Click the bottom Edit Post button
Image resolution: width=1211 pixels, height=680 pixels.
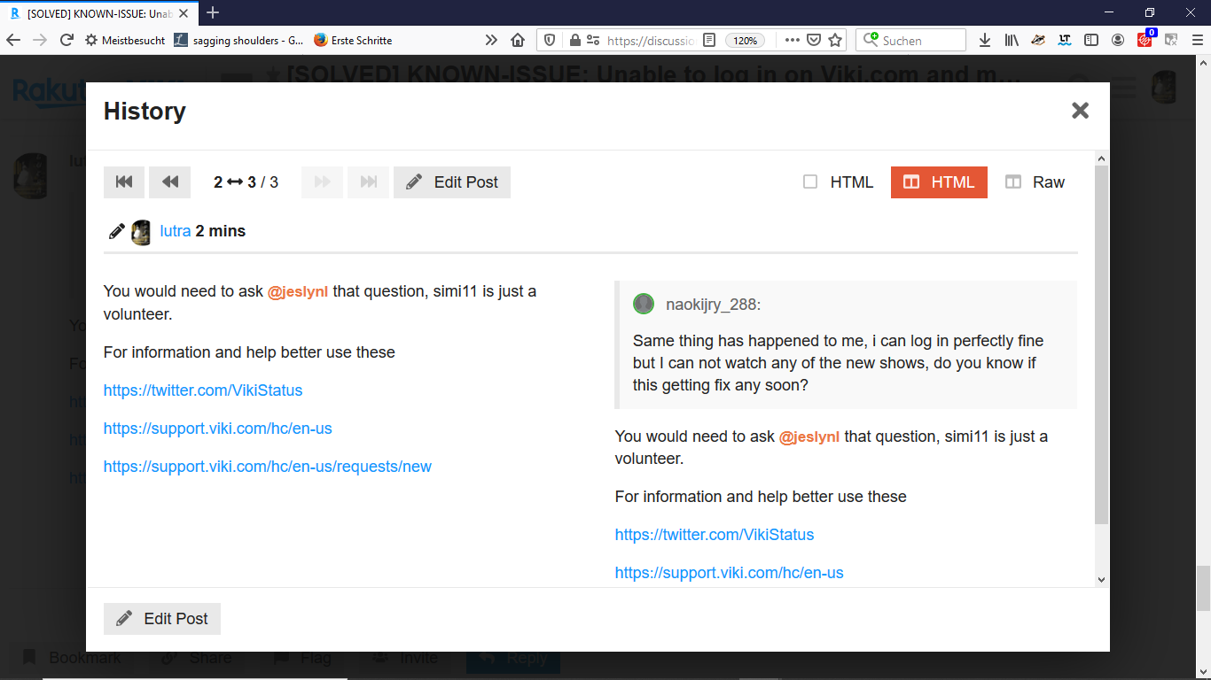tap(161, 618)
